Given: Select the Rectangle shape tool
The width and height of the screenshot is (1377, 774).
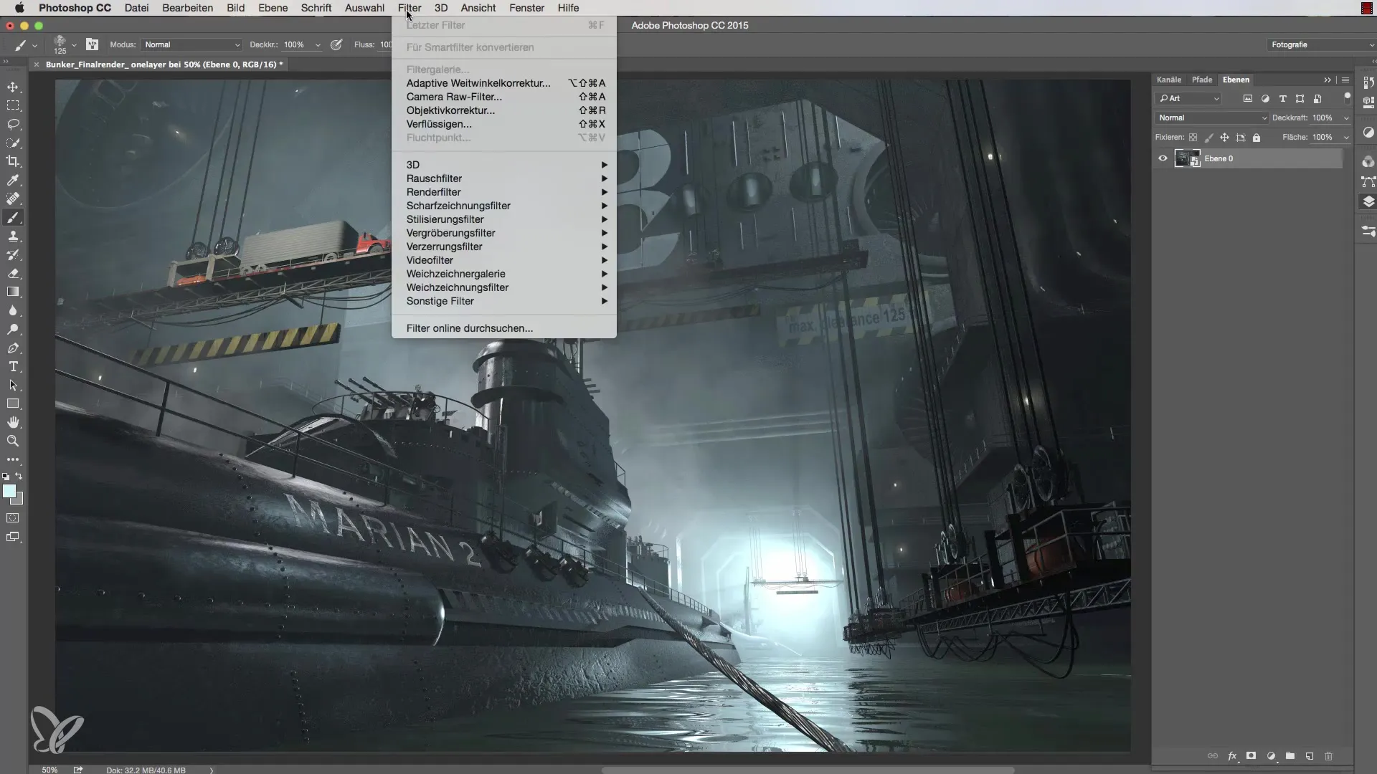Looking at the screenshot, I should [x=13, y=403].
